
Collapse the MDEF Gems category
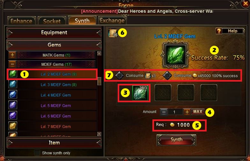tap(12, 64)
